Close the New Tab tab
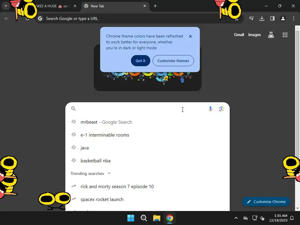This screenshot has width=300, height=225. (x=145, y=6)
